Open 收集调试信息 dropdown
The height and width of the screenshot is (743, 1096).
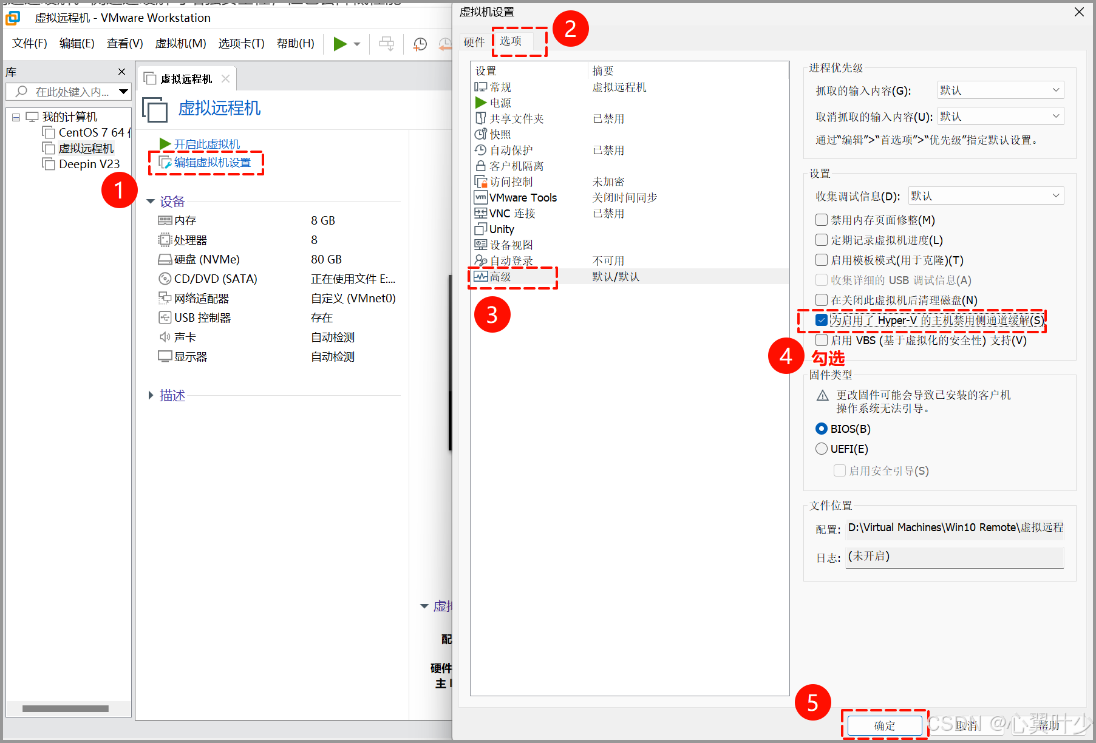coord(986,196)
